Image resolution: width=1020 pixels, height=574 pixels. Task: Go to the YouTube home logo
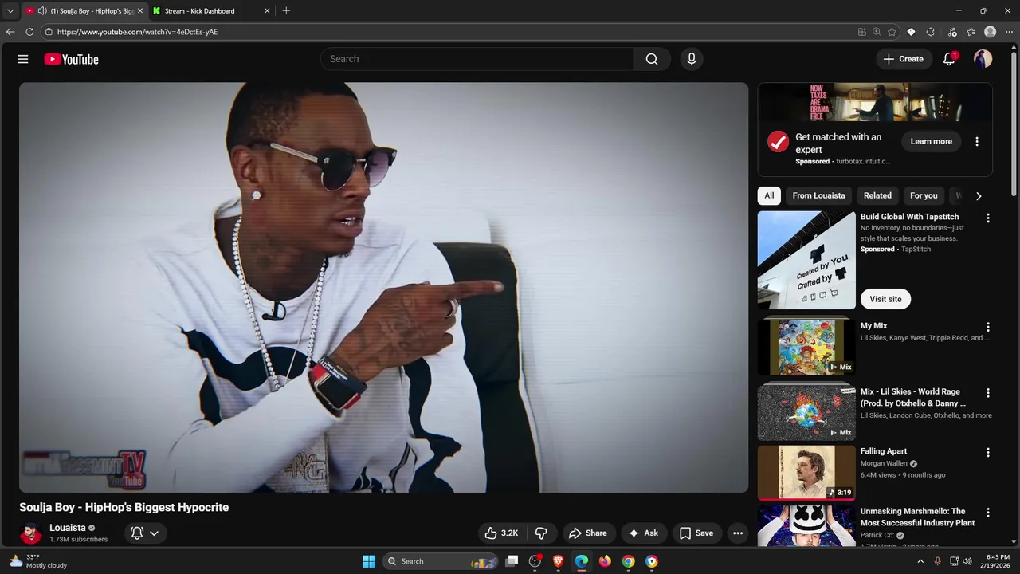[71, 59]
